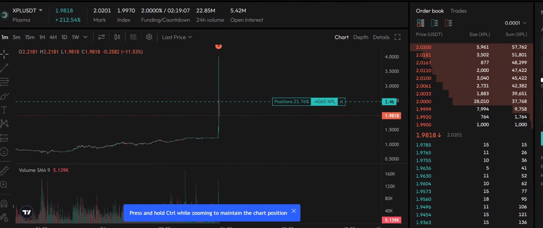Select the 1.9999 ask price row
Image resolution: width=543 pixels, height=228 pixels.
click(x=471, y=109)
